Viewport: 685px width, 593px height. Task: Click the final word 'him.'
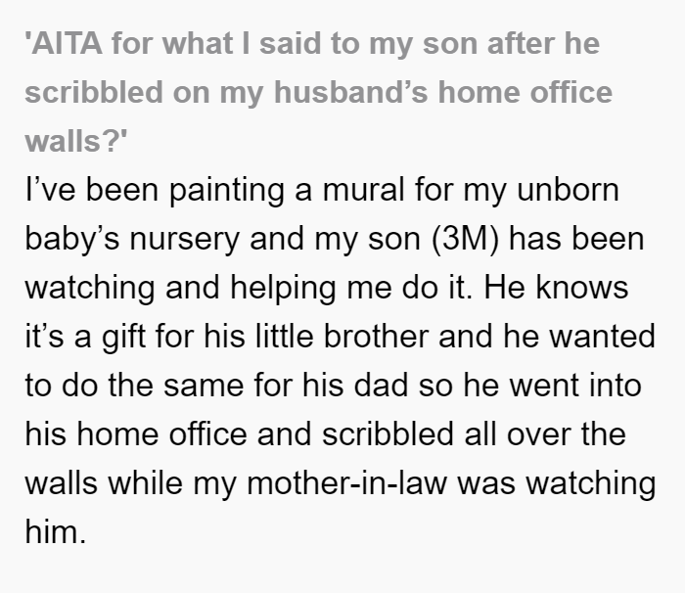(56, 532)
